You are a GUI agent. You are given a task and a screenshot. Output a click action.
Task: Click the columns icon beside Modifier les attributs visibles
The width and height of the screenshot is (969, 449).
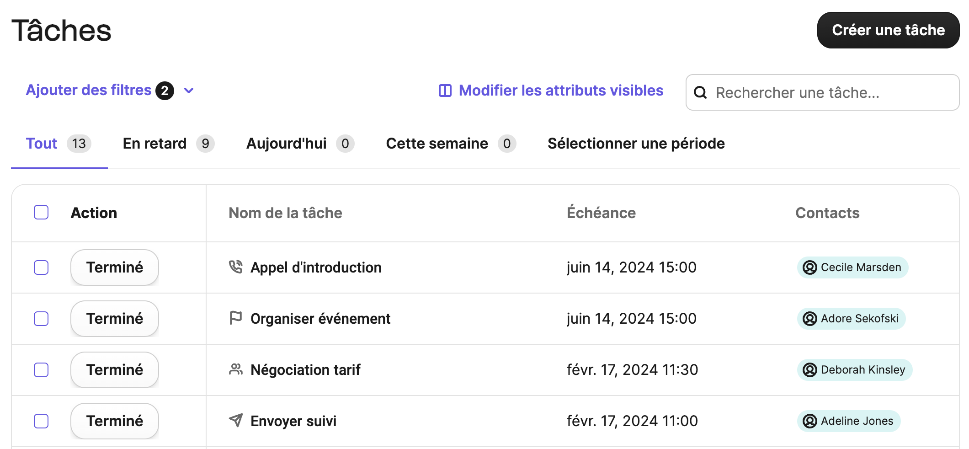pyautogui.click(x=445, y=91)
